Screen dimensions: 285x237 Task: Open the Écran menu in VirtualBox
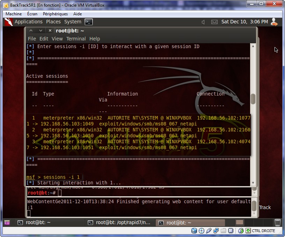32,14
